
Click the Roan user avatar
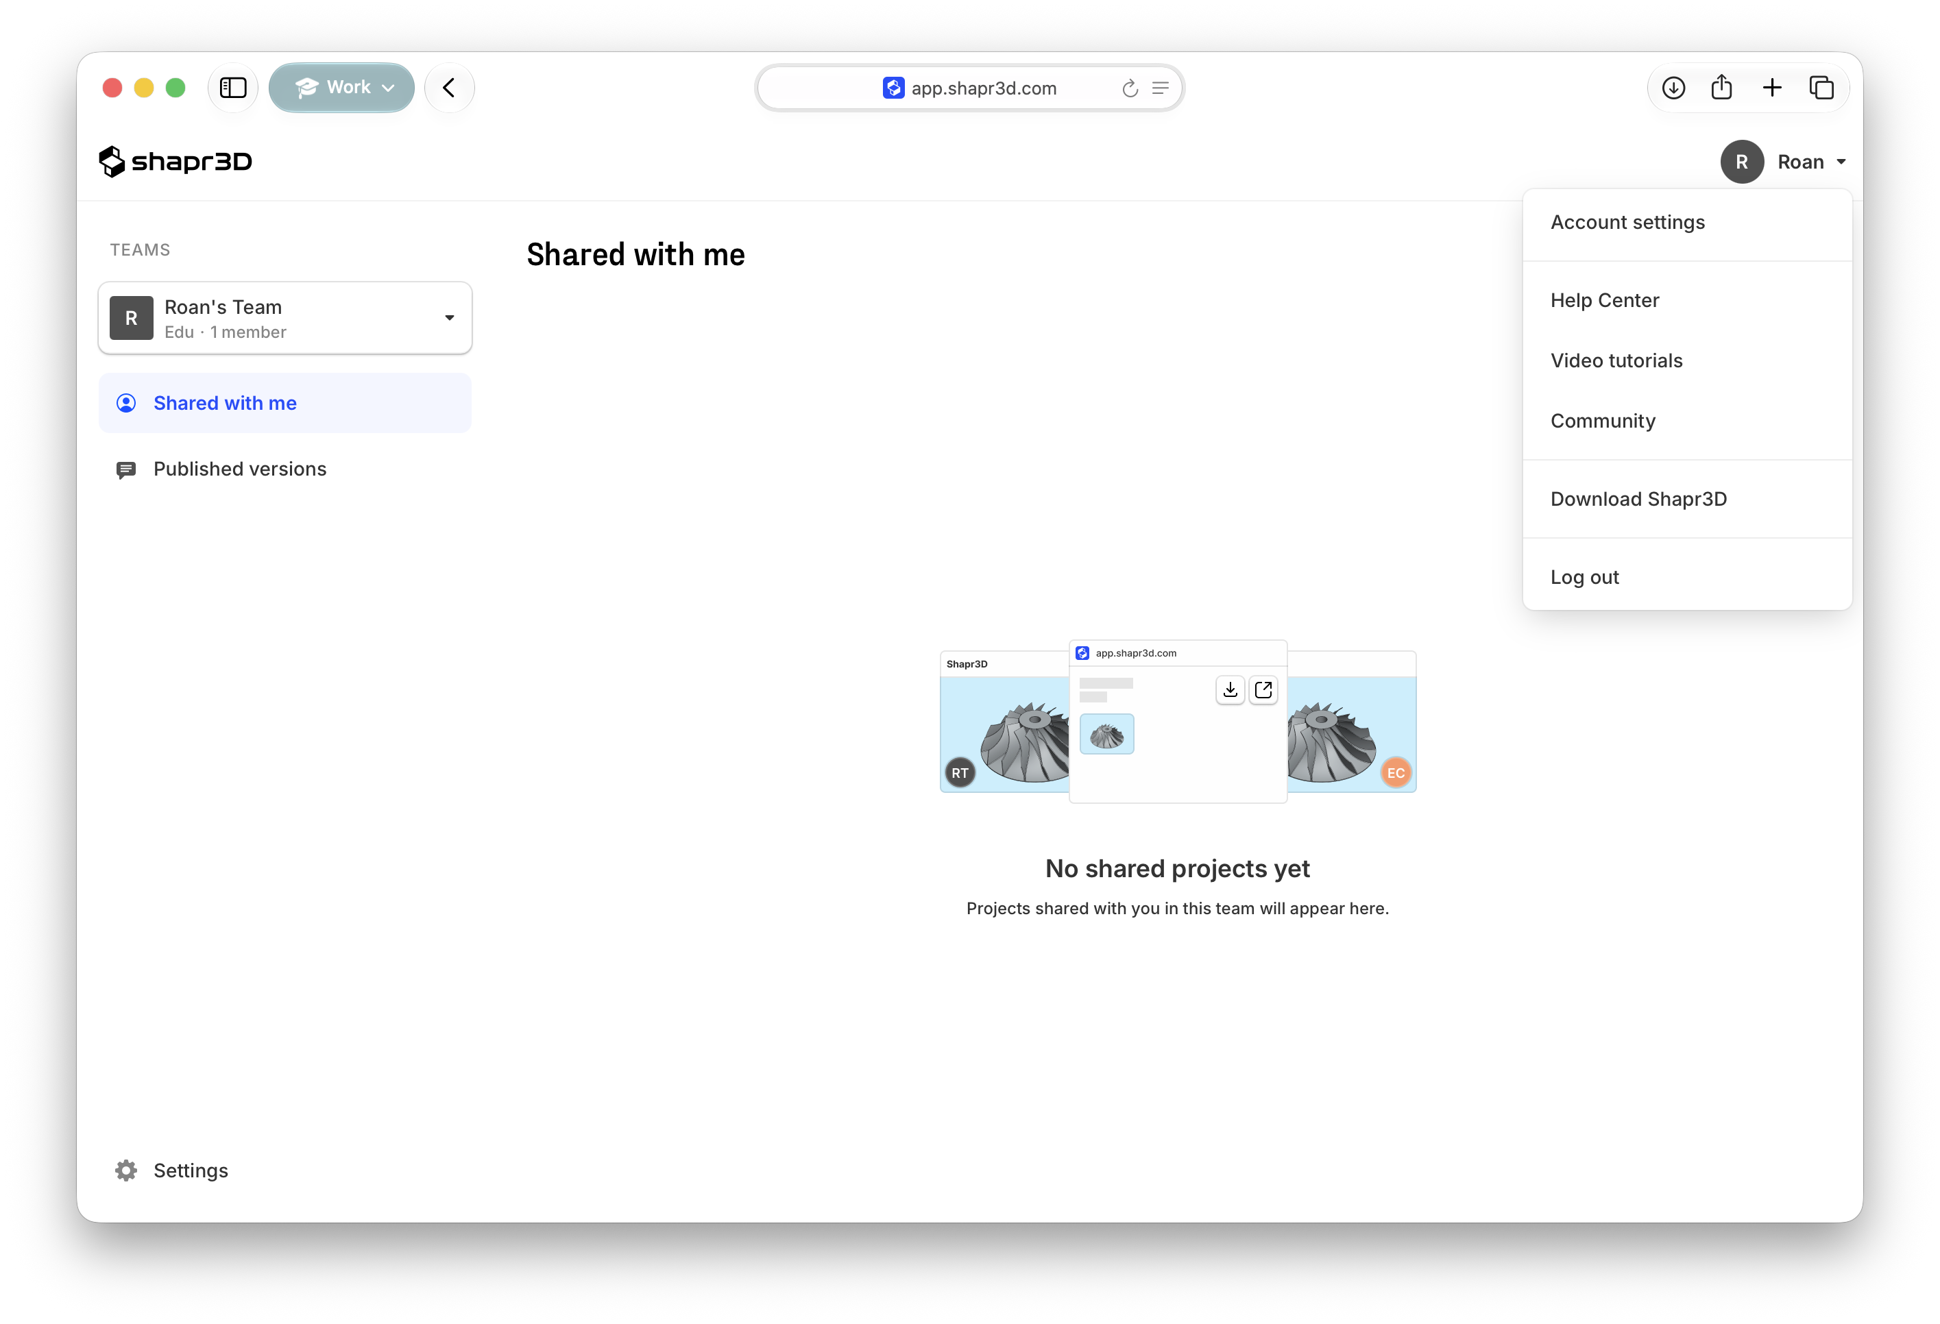(1741, 162)
